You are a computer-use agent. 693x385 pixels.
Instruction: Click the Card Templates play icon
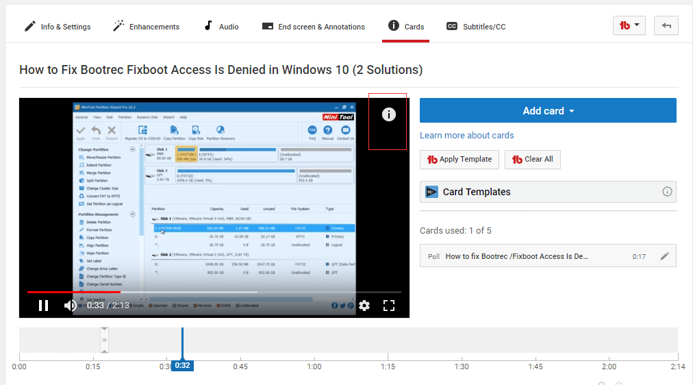[x=431, y=192]
